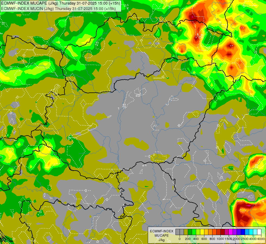Select the lime yellow-green legend swatch
Viewport: 266px width, 244px height.
198,232
